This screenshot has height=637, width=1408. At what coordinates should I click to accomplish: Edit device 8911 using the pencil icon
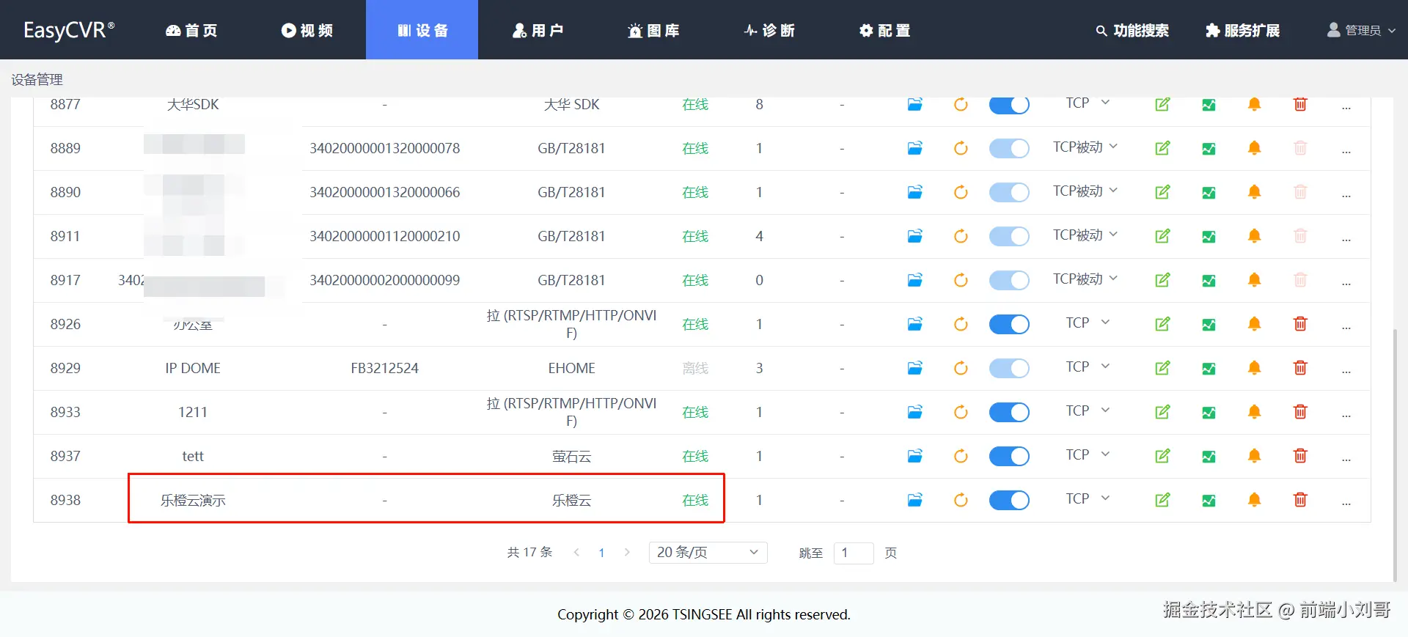click(x=1162, y=236)
